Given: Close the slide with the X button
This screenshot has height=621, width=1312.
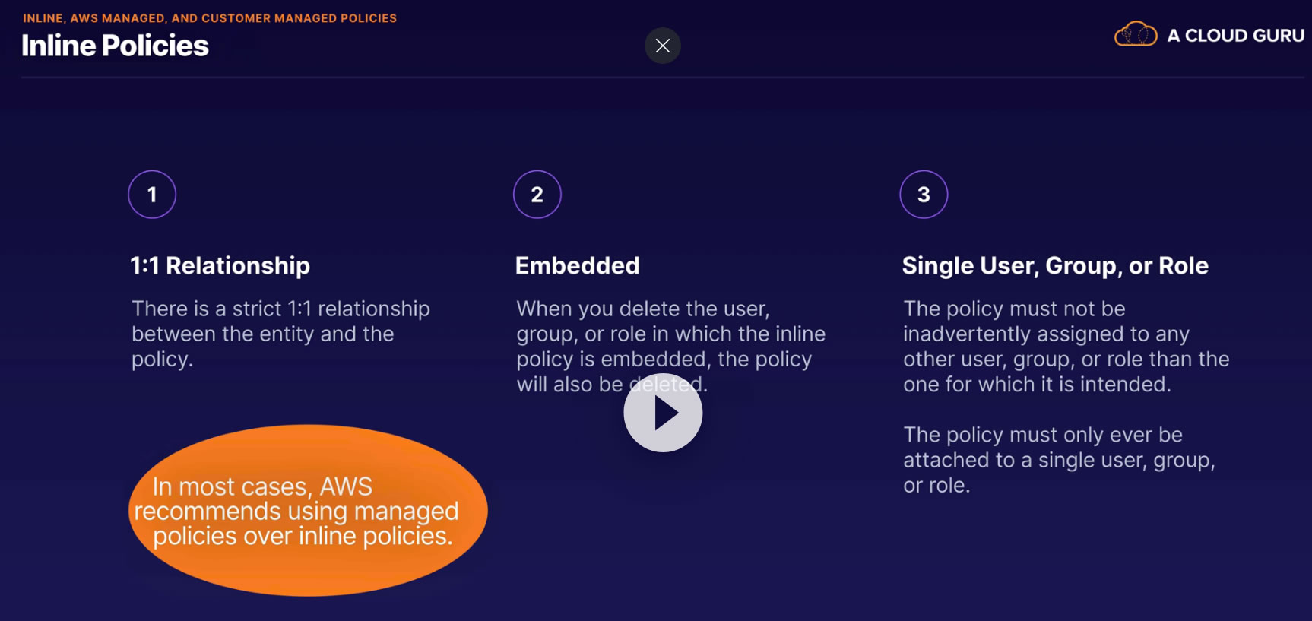Looking at the screenshot, I should pos(662,46).
